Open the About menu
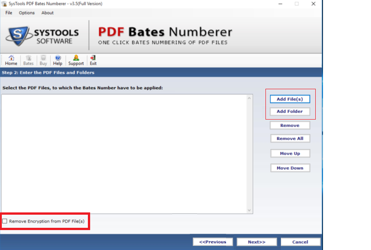 coord(48,13)
